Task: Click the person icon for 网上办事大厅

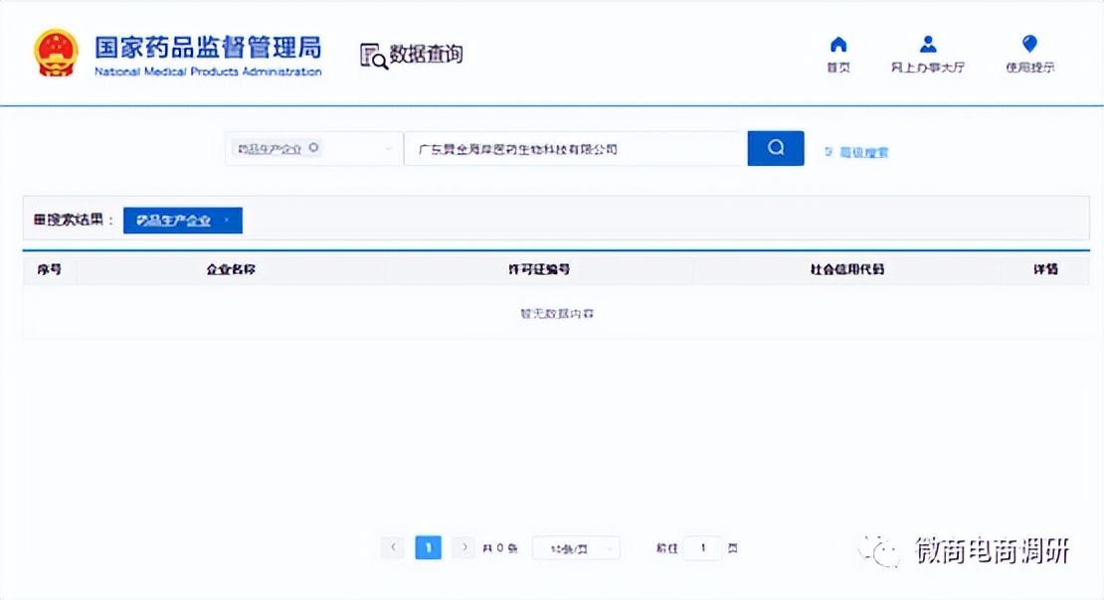Action: (927, 43)
